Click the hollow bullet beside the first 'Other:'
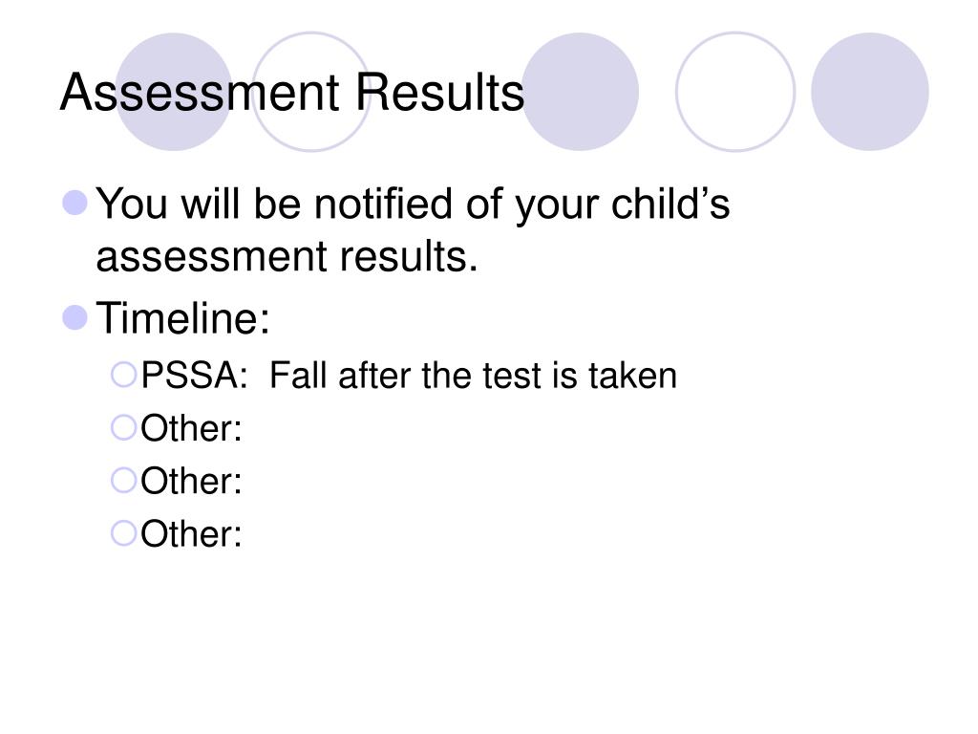978x734 pixels. tap(123, 428)
